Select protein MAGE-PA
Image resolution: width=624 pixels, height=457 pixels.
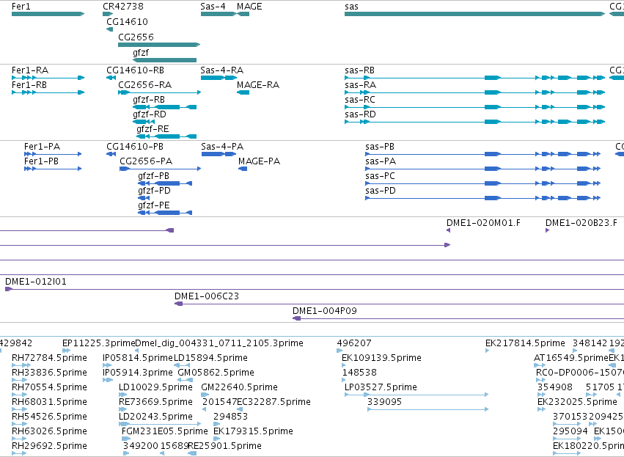(x=243, y=169)
